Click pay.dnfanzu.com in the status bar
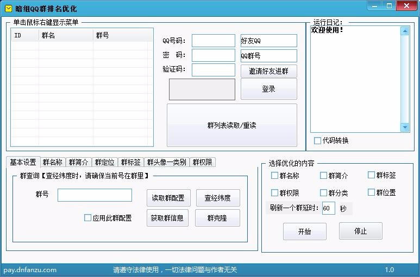Image resolution: width=420 pixels, height=277 pixels. pyautogui.click(x=30, y=270)
